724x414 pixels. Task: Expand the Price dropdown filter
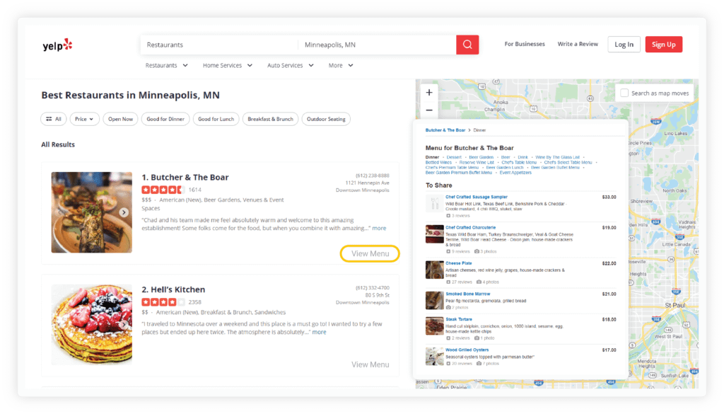coord(85,119)
